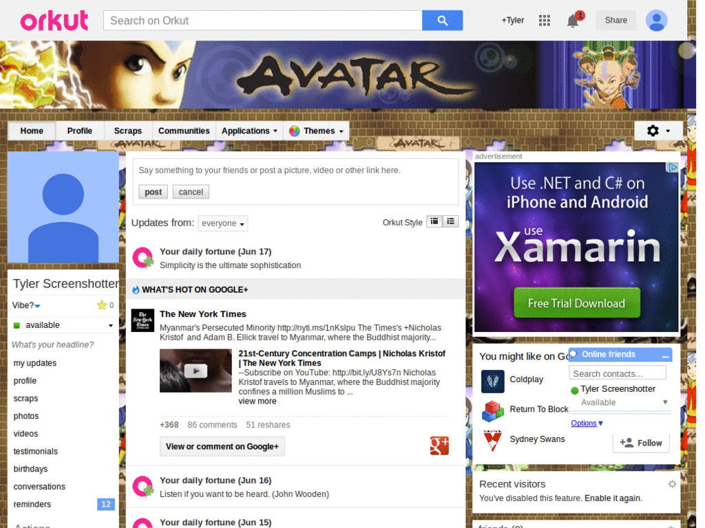The height and width of the screenshot is (528, 705).
Task: Click the colorful Themes palette icon
Action: tap(295, 131)
